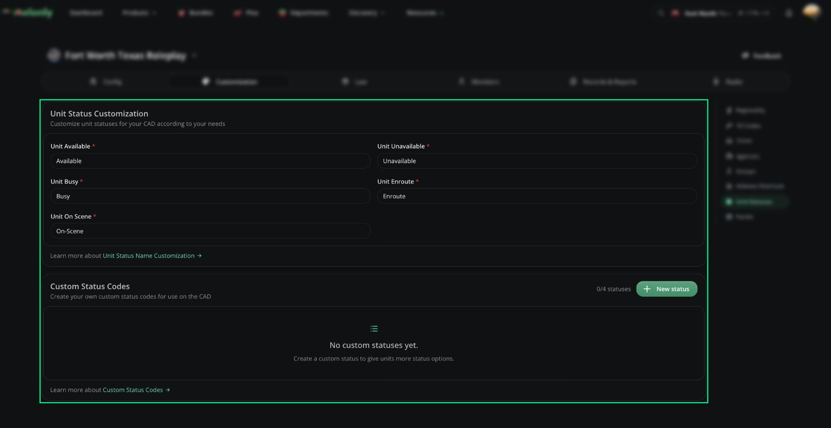The width and height of the screenshot is (831, 428).
Task: Click the 'Unit Status Customization' heading
Action: point(99,114)
